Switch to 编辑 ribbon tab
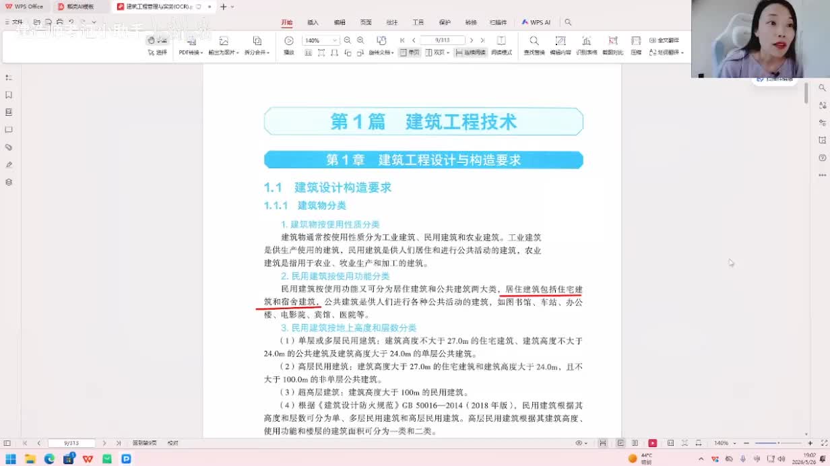This screenshot has width=830, height=466. point(340,22)
